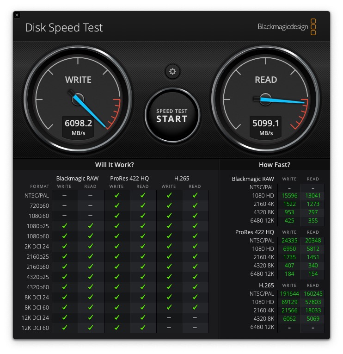Image resolution: width=343 pixels, height=354 pixels.
Task: Click the NTSC/PAL format row label
Action: coord(37,196)
